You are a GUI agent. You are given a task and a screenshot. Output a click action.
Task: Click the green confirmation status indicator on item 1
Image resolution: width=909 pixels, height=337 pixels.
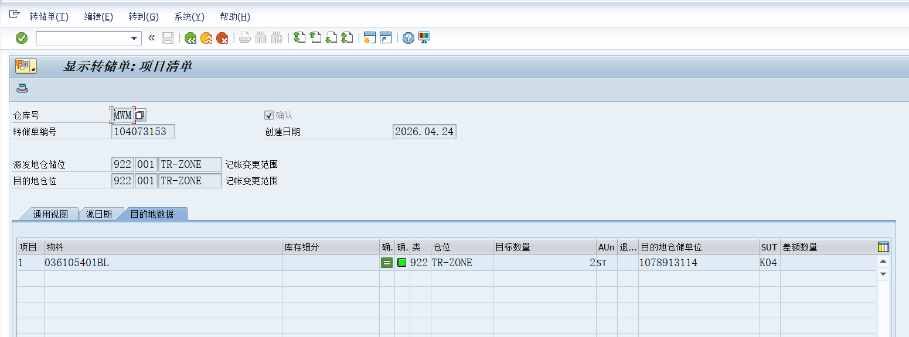point(403,263)
